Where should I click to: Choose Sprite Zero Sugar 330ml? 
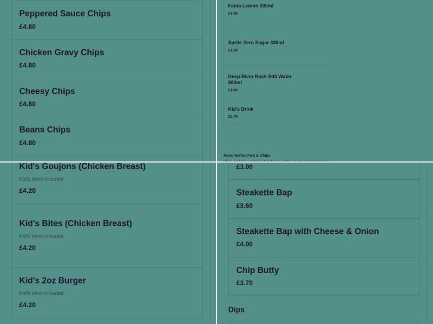pyautogui.click(x=255, y=42)
